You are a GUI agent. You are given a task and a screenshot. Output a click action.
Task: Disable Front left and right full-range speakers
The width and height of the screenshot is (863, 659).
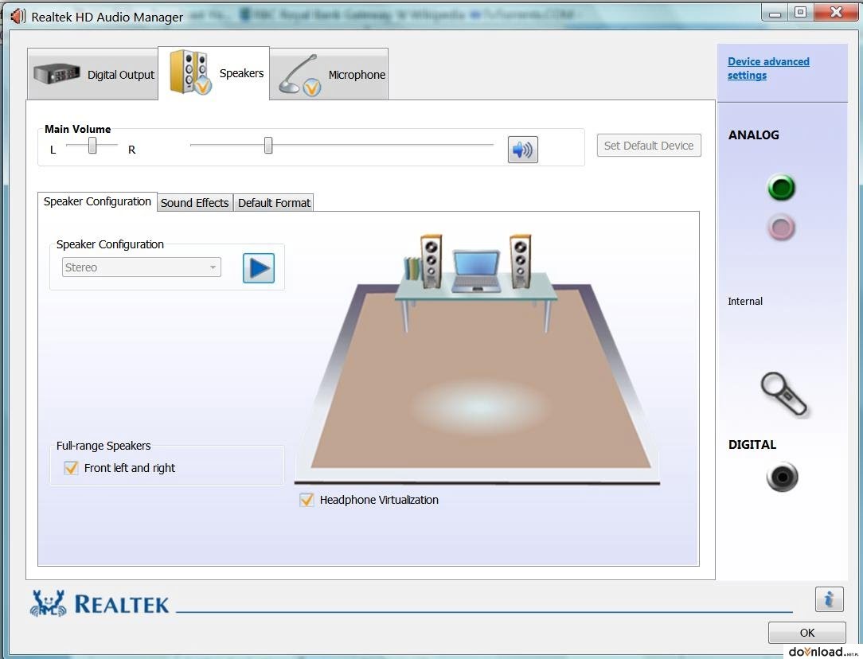click(70, 468)
